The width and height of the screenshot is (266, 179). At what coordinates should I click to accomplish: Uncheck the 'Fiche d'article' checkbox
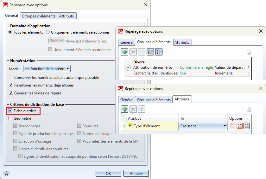click(10, 111)
